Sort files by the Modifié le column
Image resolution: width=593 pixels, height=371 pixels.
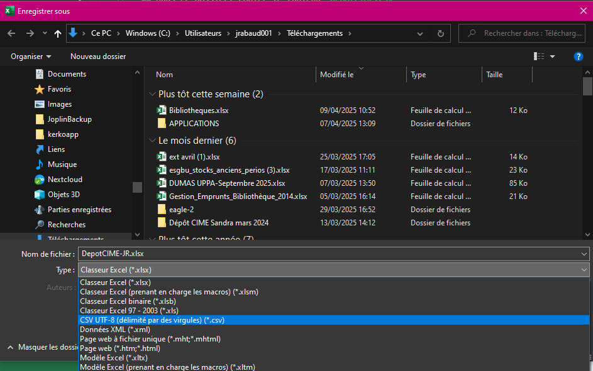click(337, 75)
